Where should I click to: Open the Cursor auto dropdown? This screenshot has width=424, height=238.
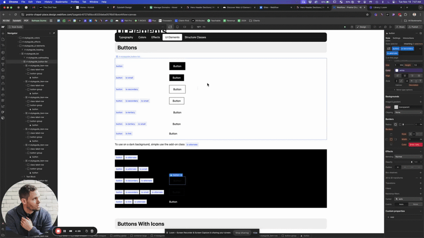(x=409, y=199)
